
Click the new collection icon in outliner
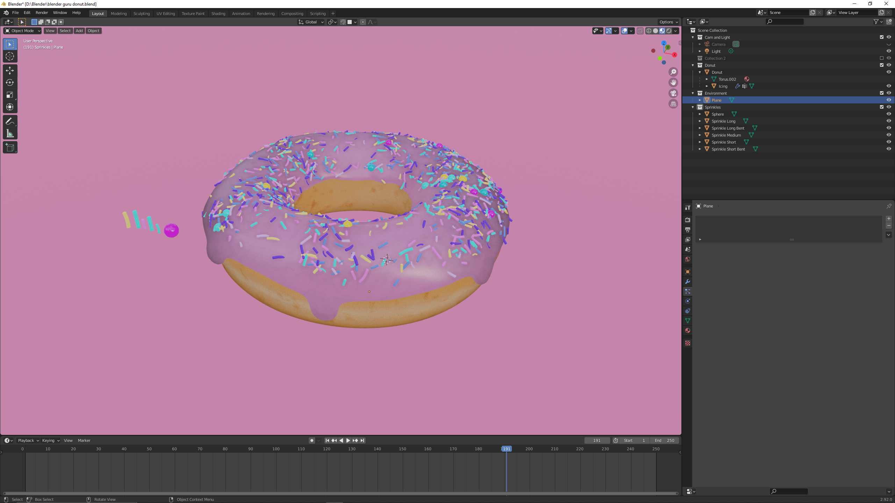(x=889, y=22)
